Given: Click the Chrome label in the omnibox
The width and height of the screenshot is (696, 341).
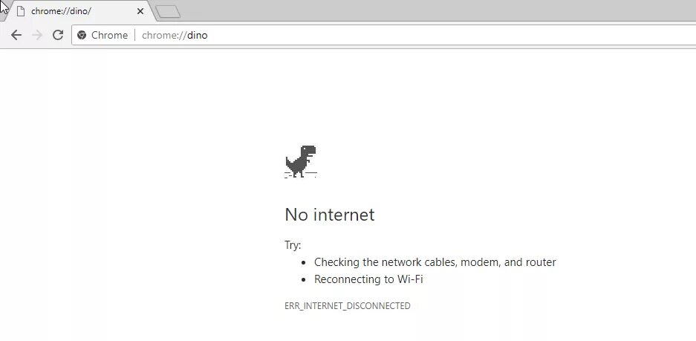Looking at the screenshot, I should (x=110, y=35).
